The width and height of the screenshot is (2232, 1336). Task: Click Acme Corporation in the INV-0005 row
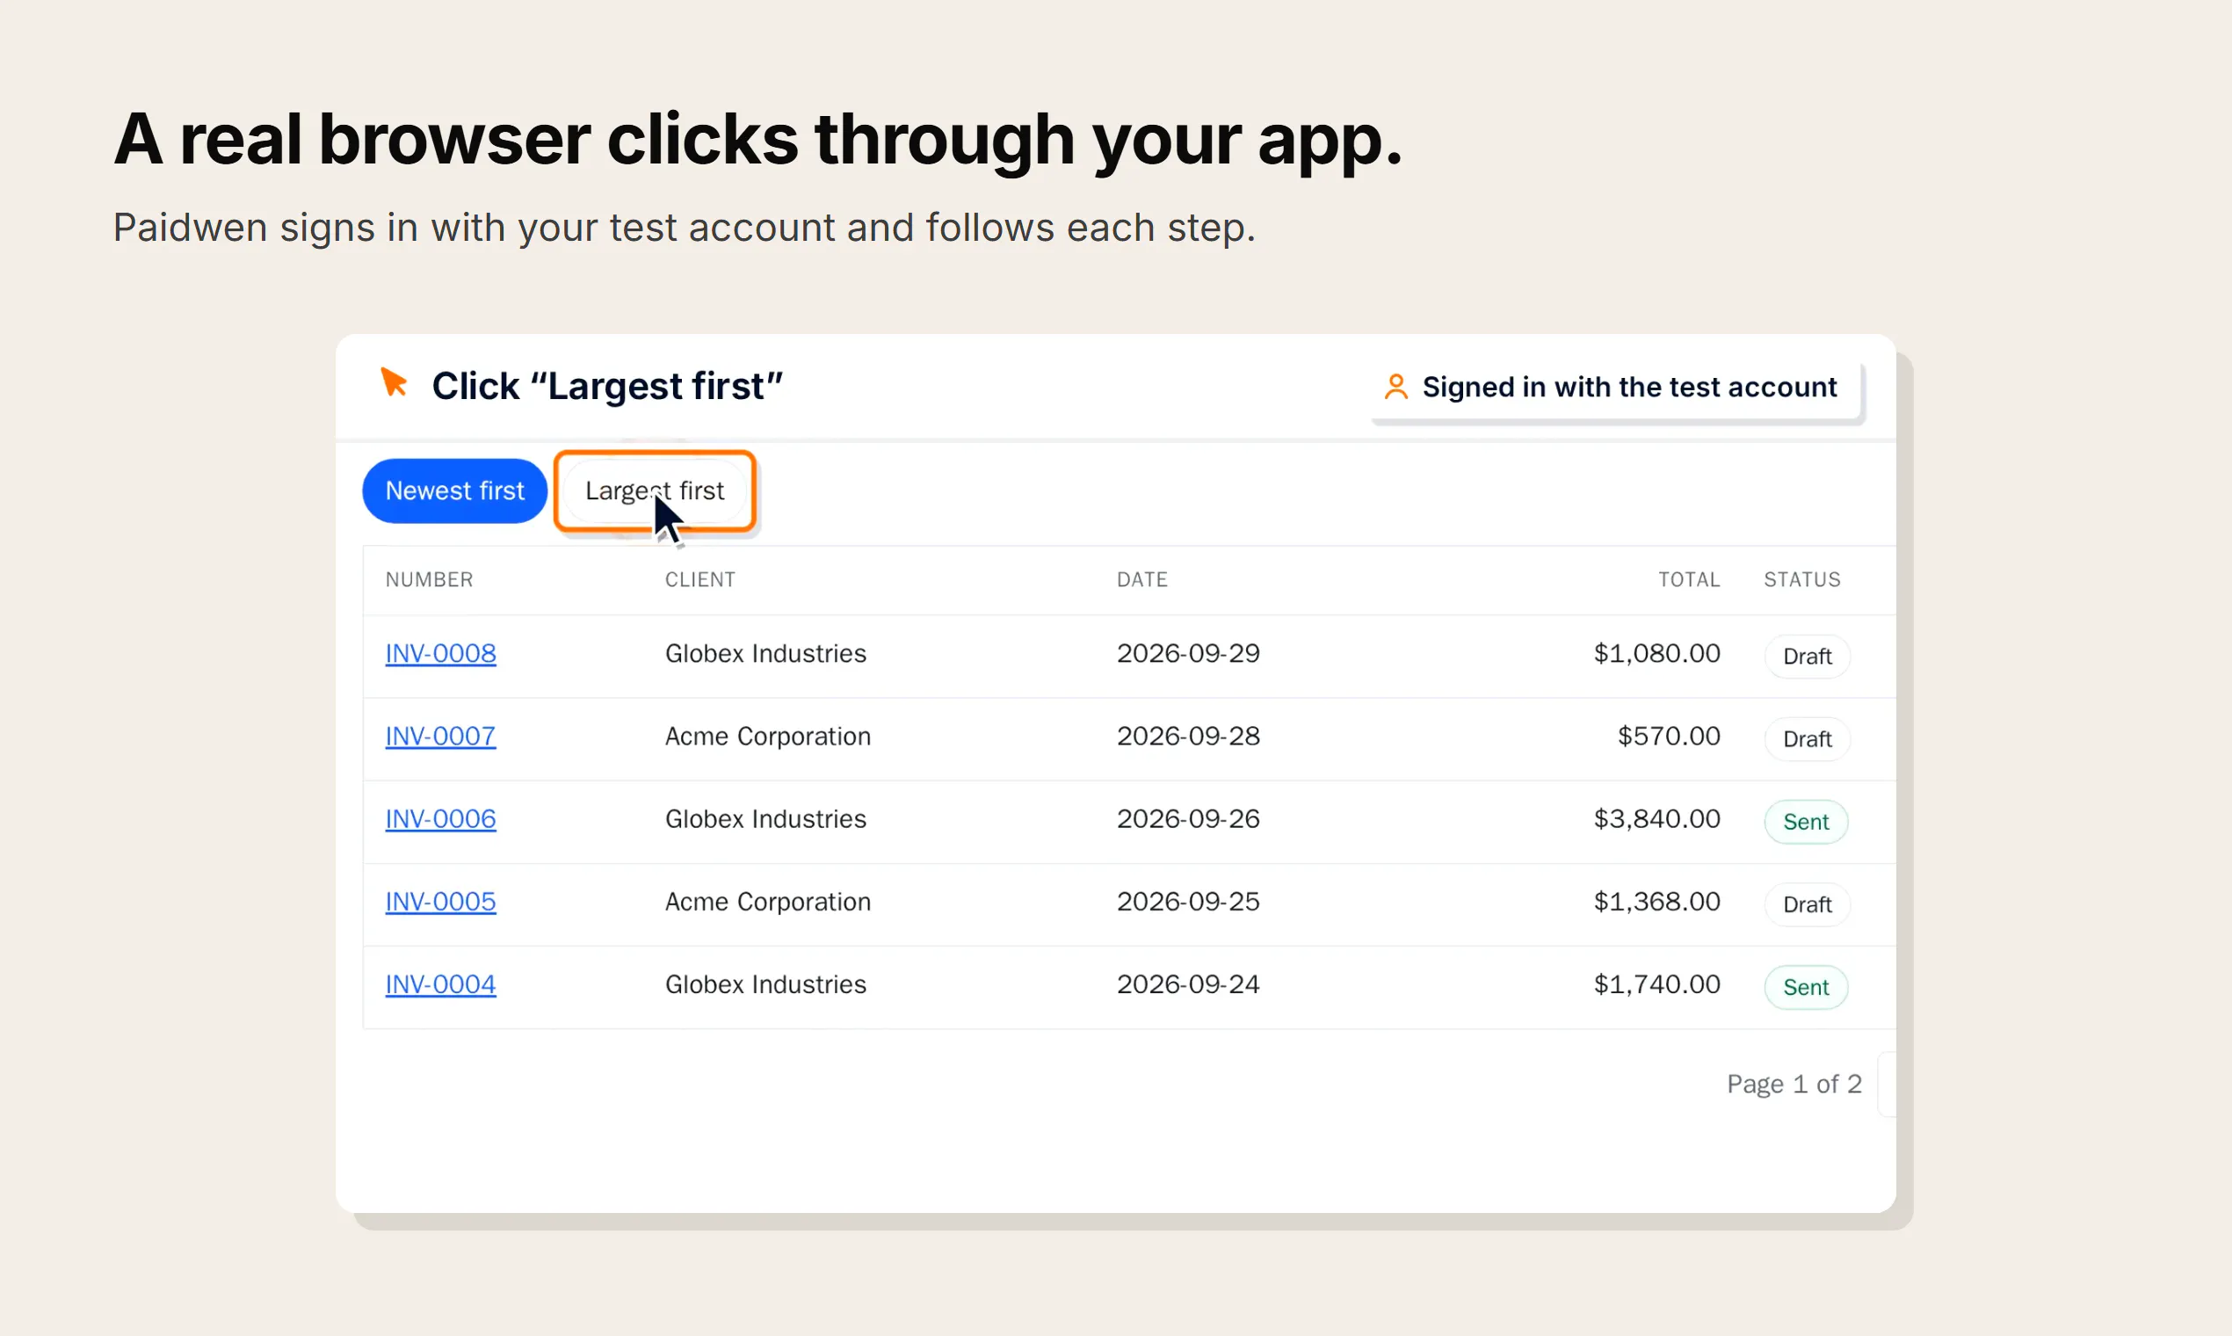pyautogui.click(x=768, y=902)
